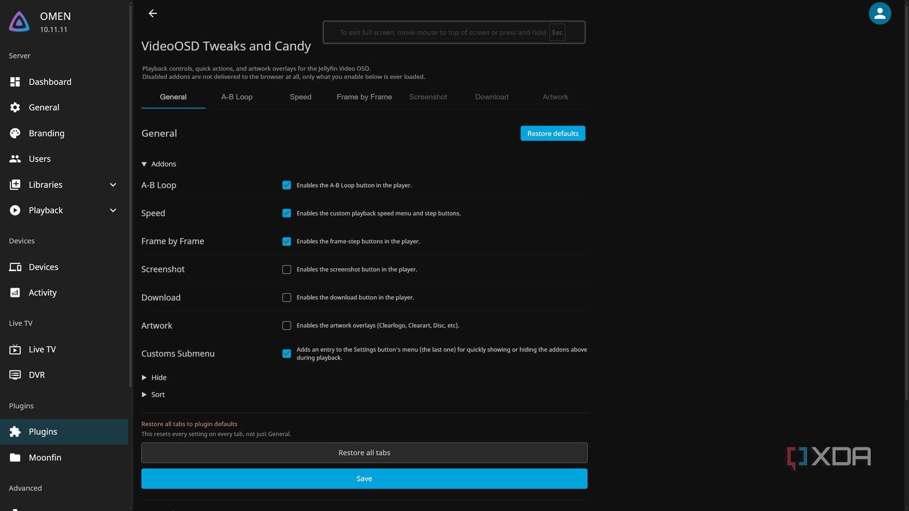909x511 pixels.
Task: Click the Moonfin folder icon
Action: (x=15, y=458)
